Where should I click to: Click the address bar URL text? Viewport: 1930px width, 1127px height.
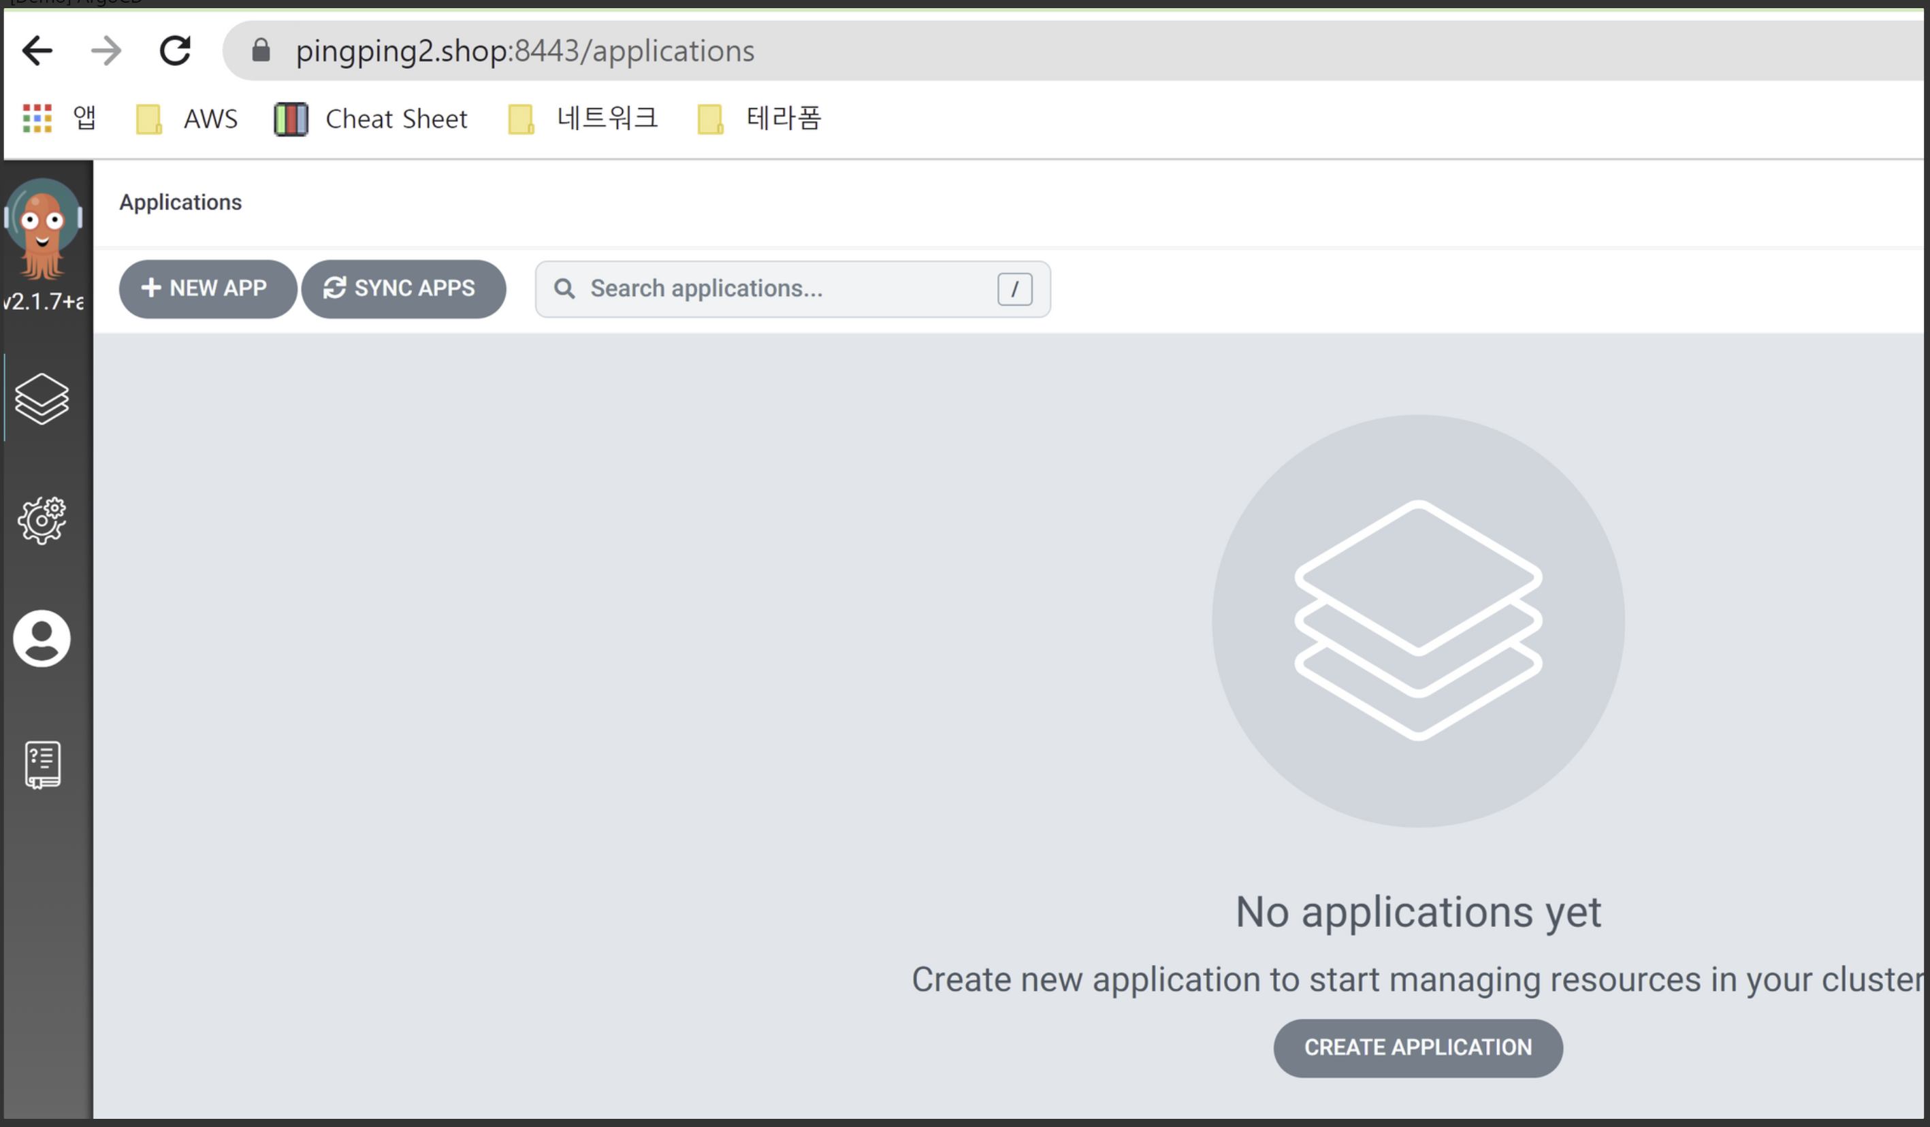(x=525, y=51)
